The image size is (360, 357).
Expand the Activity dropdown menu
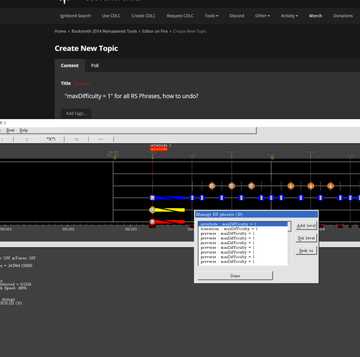click(289, 16)
